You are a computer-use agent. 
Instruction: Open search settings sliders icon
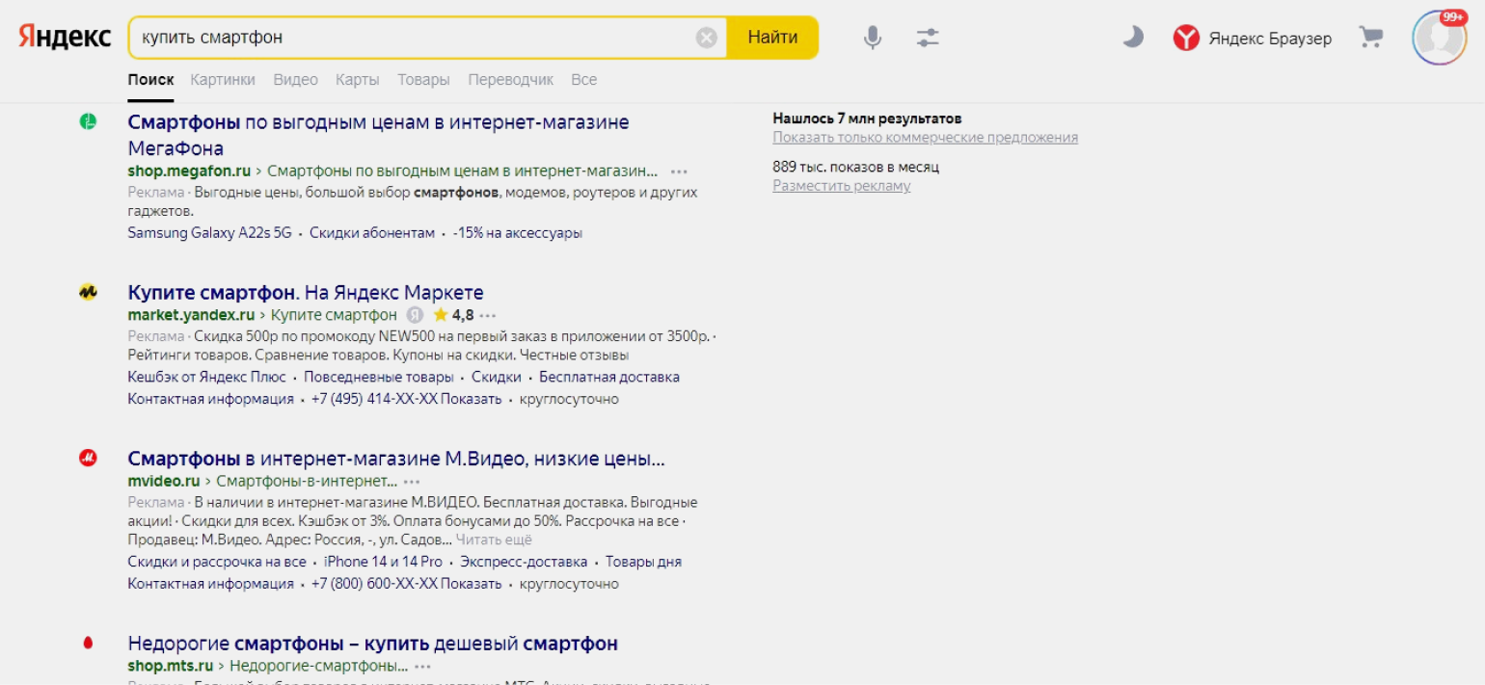tap(928, 38)
